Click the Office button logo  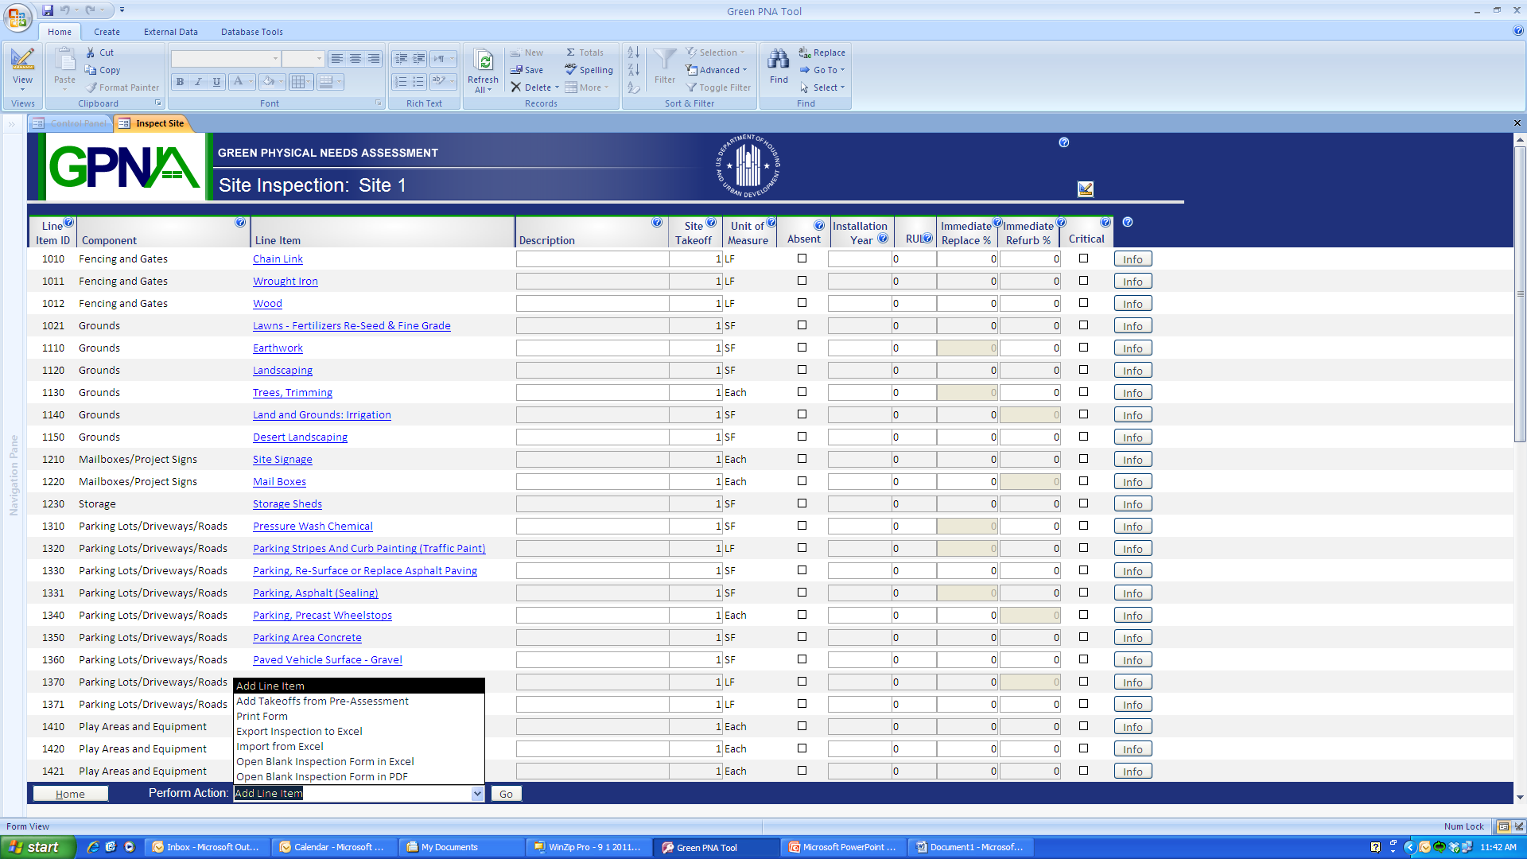coord(17,17)
